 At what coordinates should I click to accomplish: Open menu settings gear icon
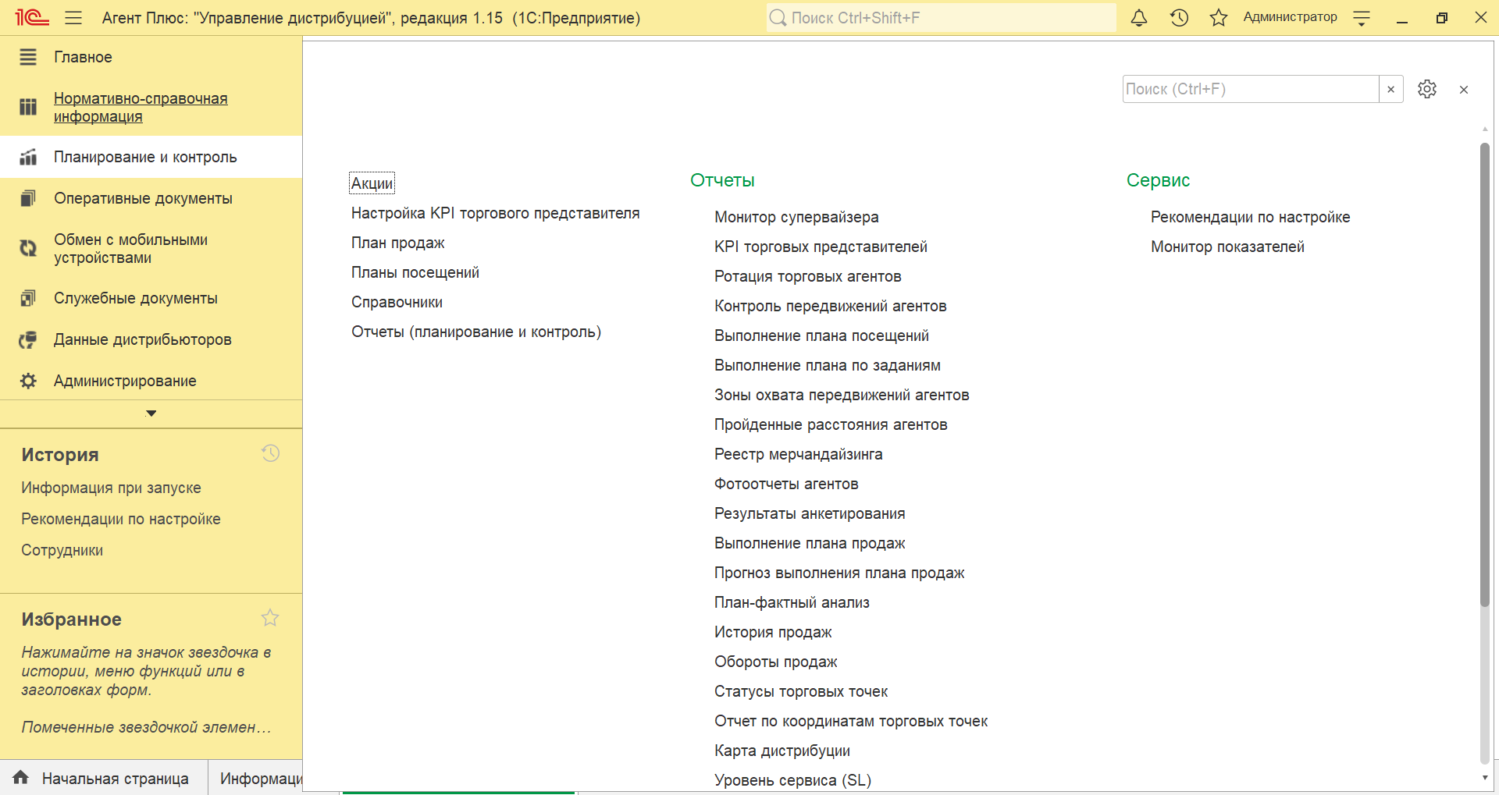click(1426, 89)
